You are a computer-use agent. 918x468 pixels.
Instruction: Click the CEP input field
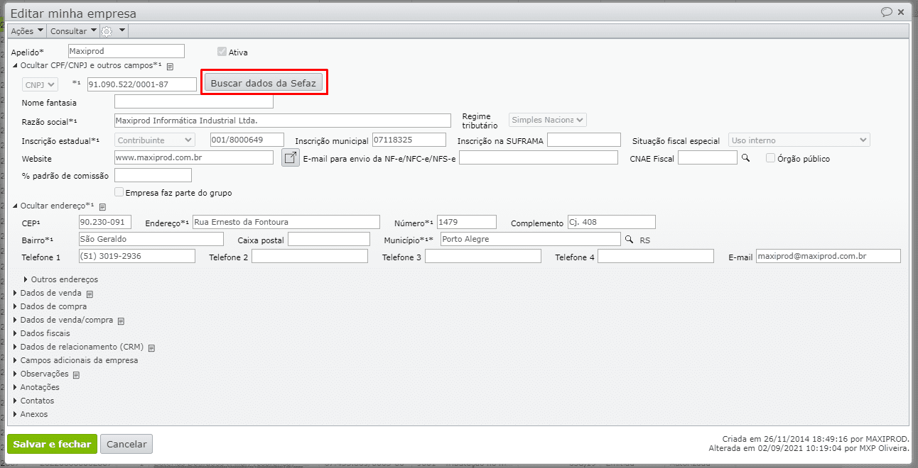pyautogui.click(x=104, y=222)
